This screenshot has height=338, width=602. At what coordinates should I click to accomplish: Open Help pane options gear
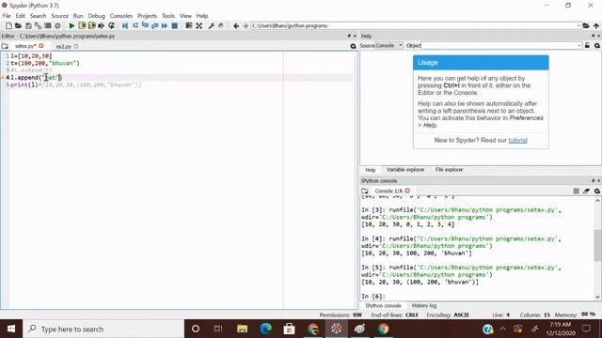(597, 46)
